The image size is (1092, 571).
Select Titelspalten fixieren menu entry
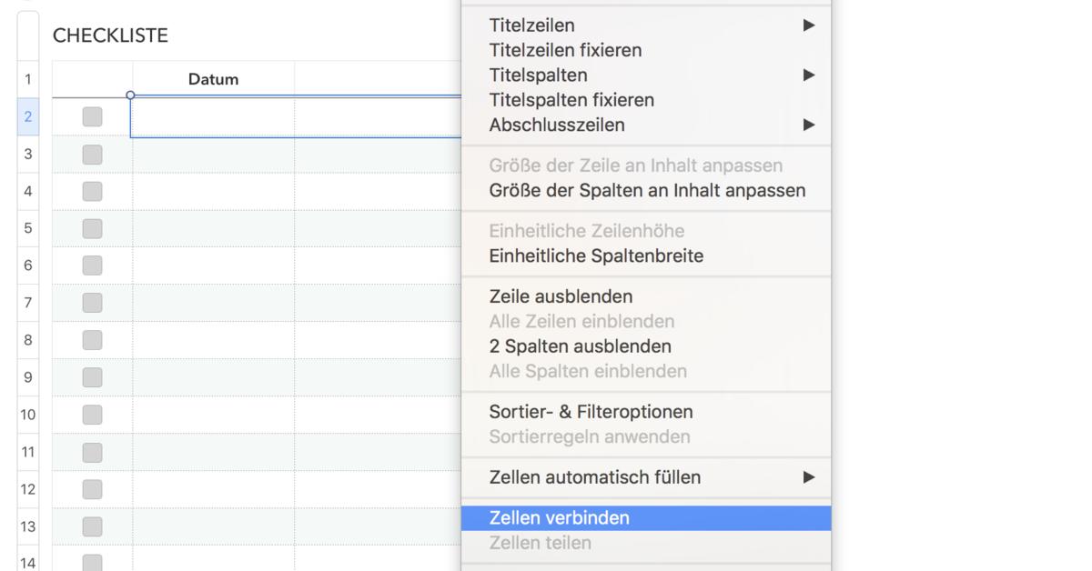tap(571, 100)
